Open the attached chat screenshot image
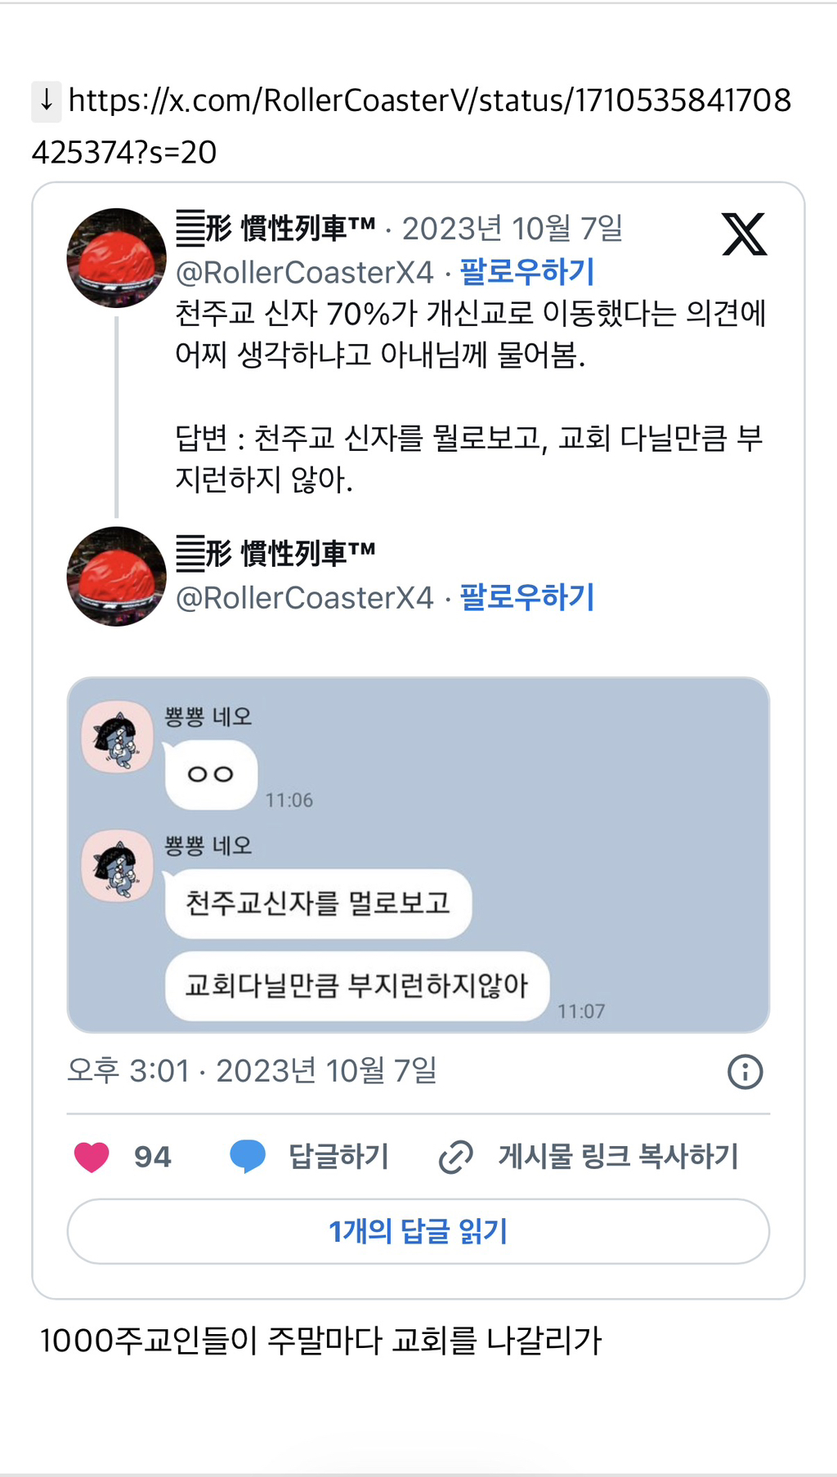837x1477 pixels. tap(418, 855)
